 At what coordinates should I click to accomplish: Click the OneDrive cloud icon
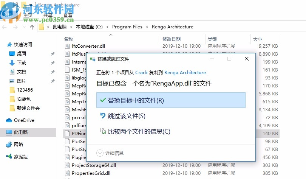(x=9, y=120)
